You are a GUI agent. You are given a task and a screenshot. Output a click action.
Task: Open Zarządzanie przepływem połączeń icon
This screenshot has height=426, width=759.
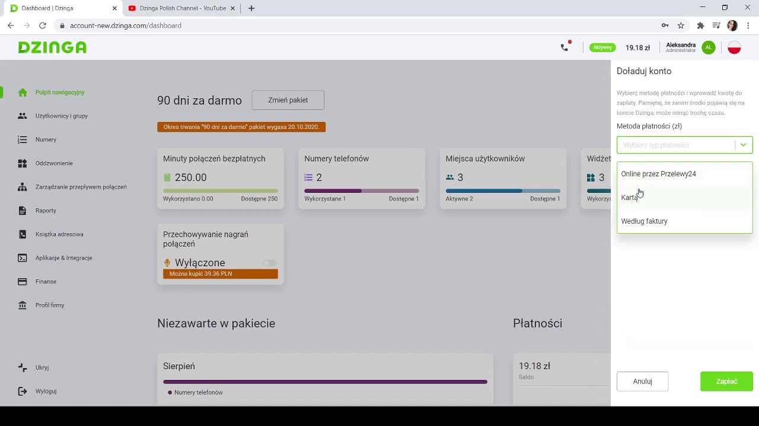click(x=23, y=187)
